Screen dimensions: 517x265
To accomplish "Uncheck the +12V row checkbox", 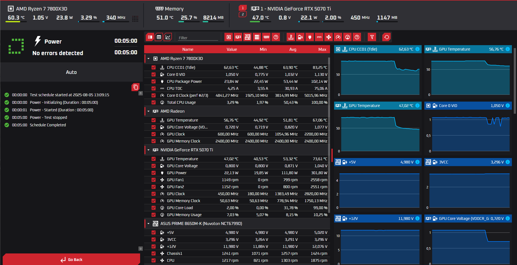I will [x=154, y=246].
